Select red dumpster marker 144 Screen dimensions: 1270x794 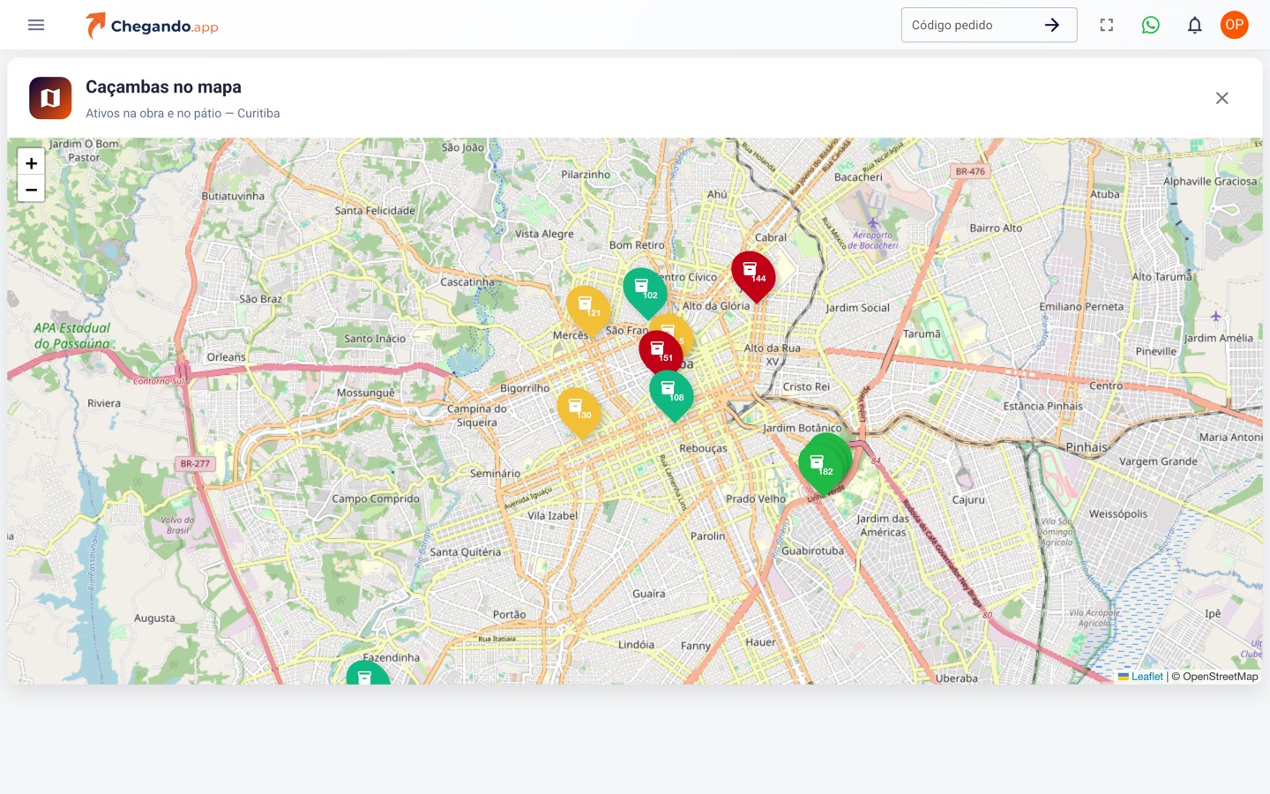753,276
